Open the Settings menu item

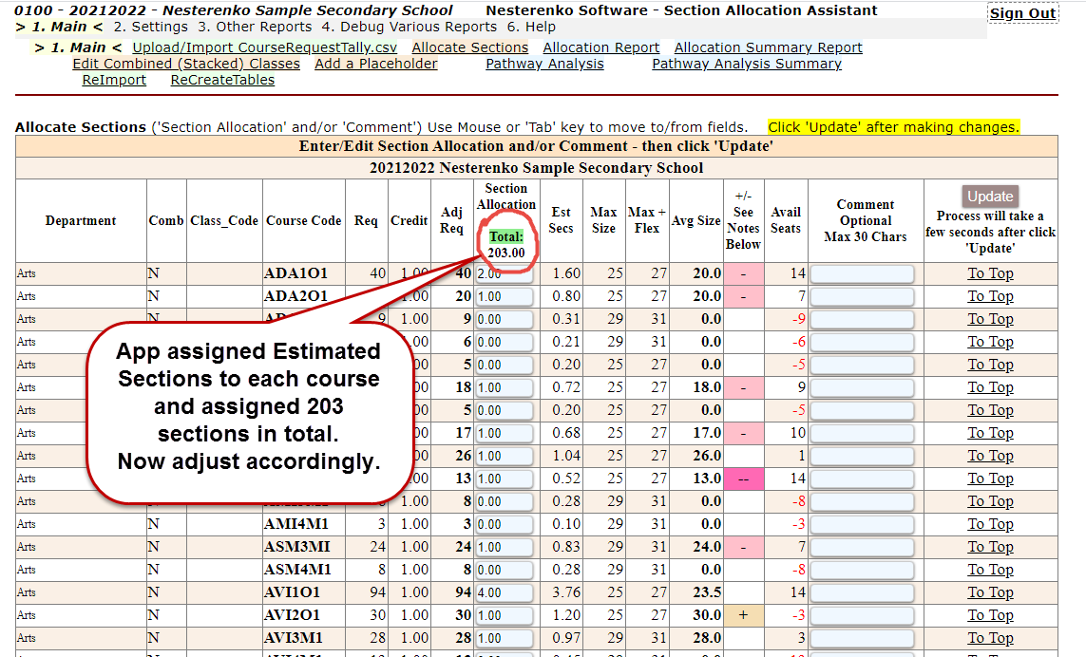150,28
